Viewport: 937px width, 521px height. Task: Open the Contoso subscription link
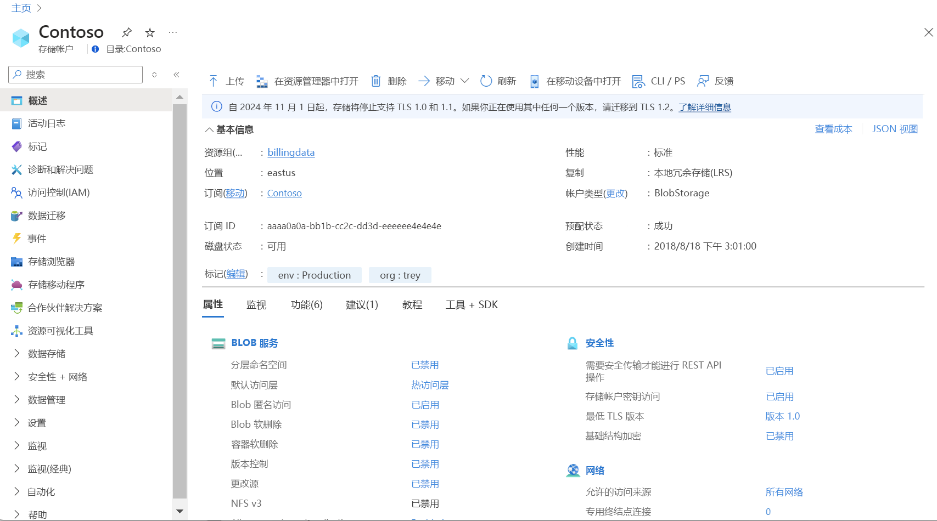tap(284, 193)
